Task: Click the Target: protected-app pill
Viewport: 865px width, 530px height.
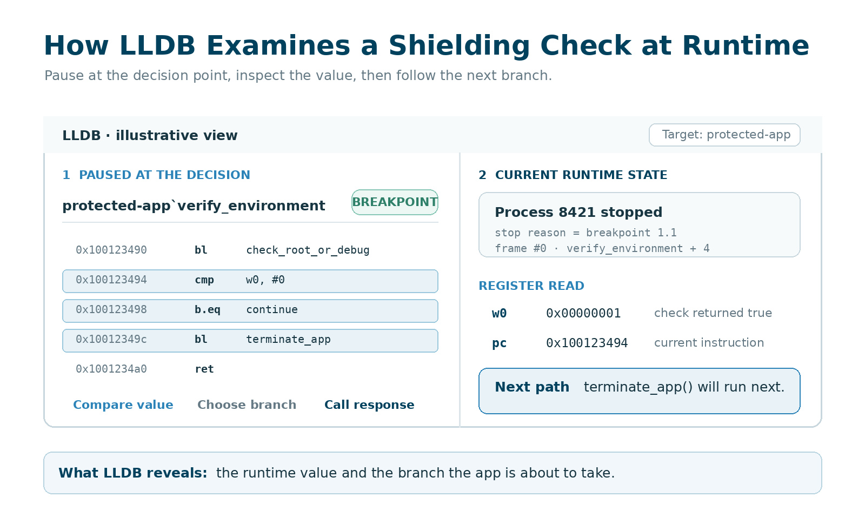Action: (x=724, y=135)
